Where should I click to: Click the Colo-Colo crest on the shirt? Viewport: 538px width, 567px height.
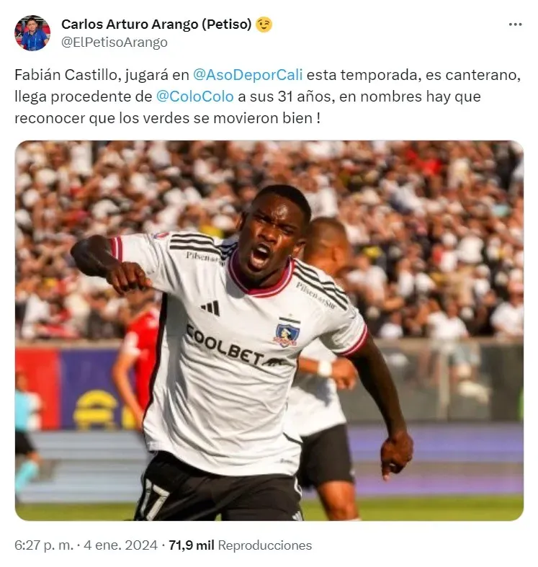(x=287, y=331)
